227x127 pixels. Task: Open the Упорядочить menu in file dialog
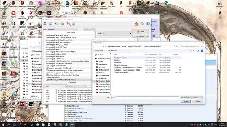99,50
